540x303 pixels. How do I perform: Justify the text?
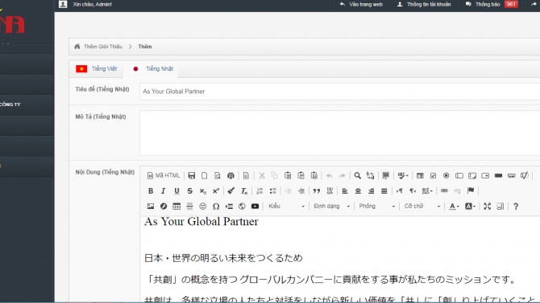pos(384,191)
